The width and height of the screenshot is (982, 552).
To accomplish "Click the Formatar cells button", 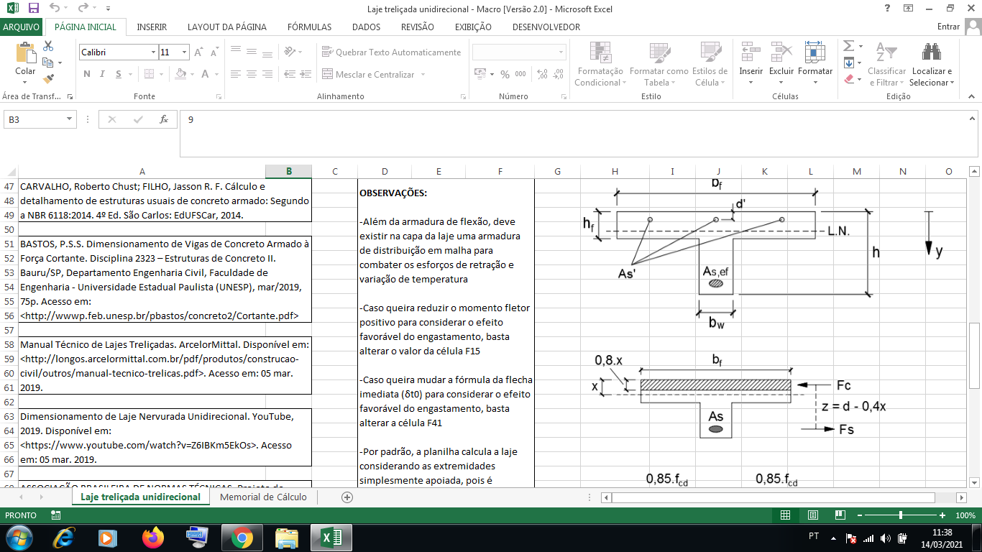I will [x=814, y=63].
